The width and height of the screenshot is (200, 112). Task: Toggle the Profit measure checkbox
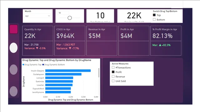click(113, 72)
